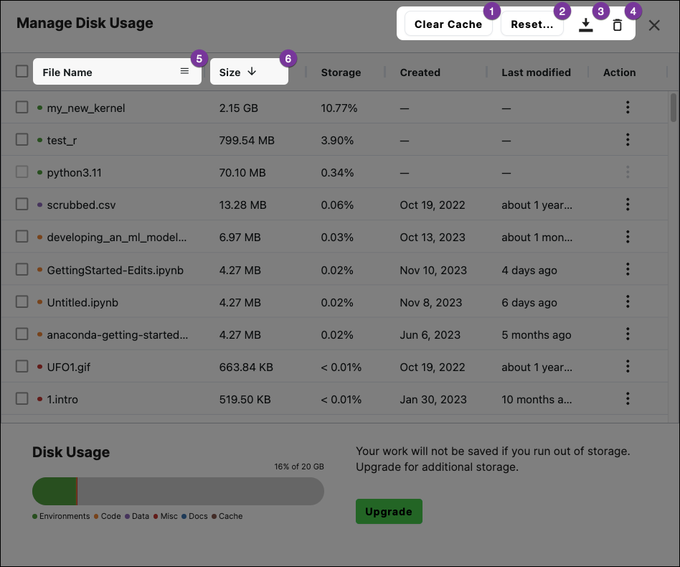Check the developing_an_ml_model row checkbox

tap(22, 237)
